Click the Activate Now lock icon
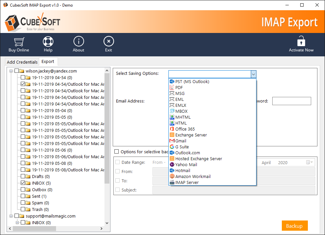This screenshot has height=235, width=325. [301, 41]
